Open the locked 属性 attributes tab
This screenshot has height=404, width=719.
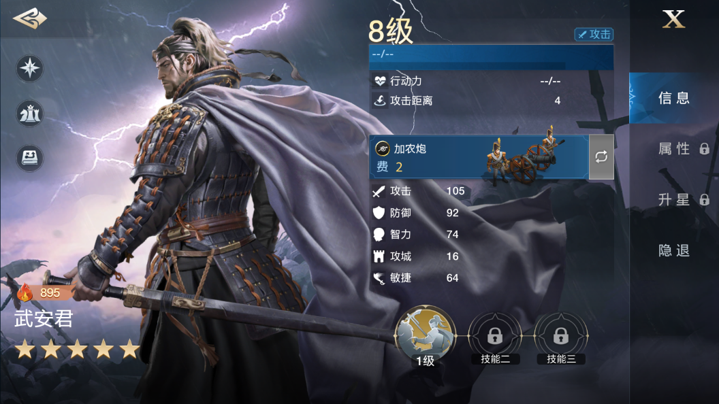pyautogui.click(x=683, y=148)
